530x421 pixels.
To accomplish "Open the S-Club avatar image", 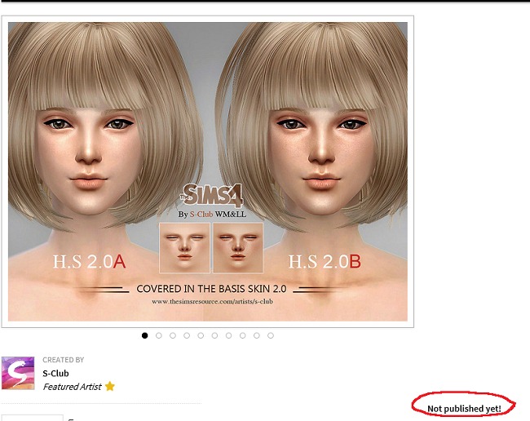I will [x=18, y=373].
